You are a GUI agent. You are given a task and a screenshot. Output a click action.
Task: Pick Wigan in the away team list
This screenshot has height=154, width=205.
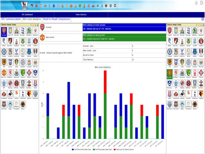pos(182,105)
